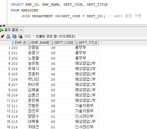Screen dimensions: 147x129
Task: Select the cell with employee name 차태연
Action: pyautogui.click(x=39, y=127)
